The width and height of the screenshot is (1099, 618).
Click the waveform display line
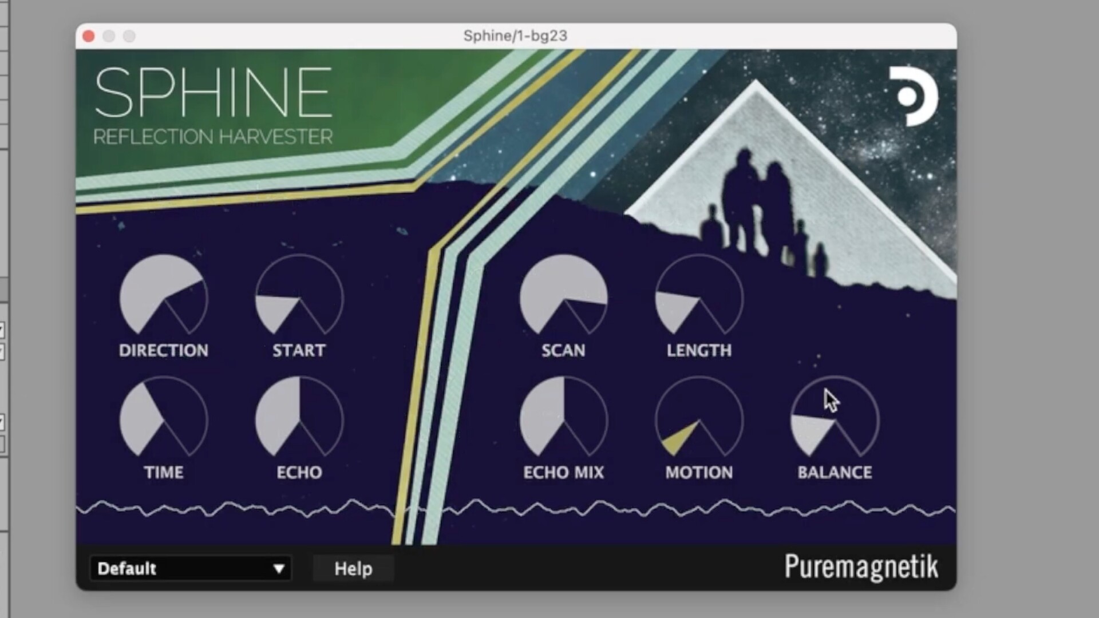coord(515,508)
